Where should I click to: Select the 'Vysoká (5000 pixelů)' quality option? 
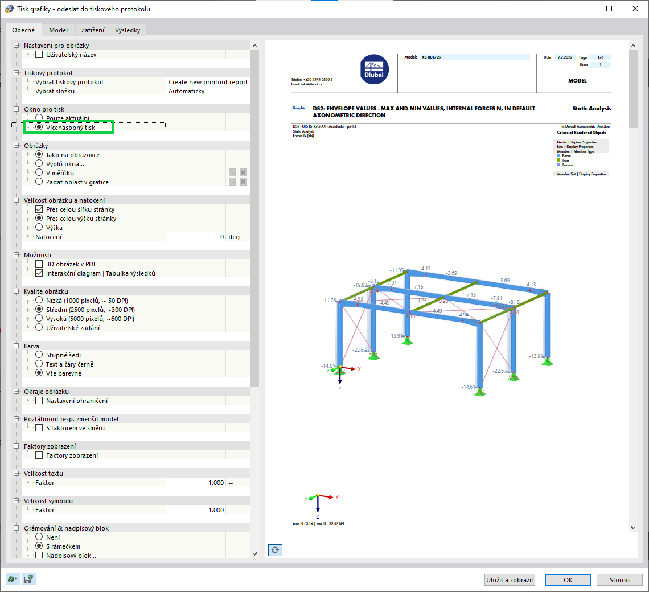point(39,318)
